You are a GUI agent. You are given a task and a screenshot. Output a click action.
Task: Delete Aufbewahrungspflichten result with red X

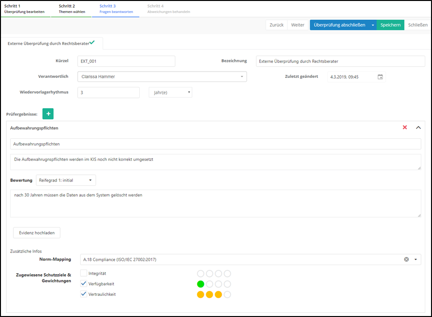[405, 128]
